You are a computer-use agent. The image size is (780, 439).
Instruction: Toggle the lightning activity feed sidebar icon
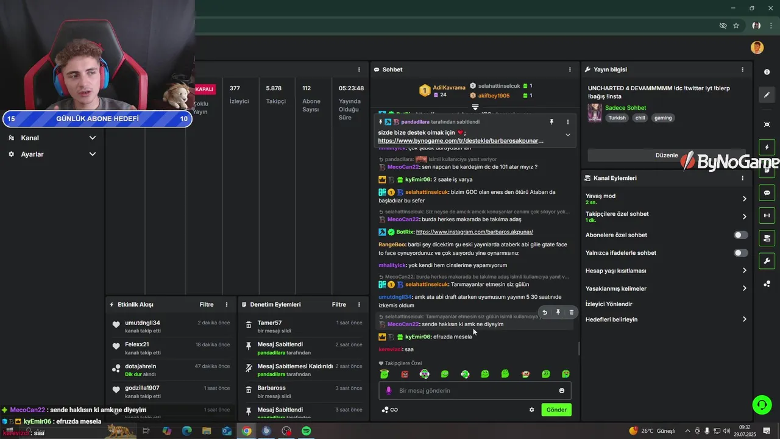point(767,148)
